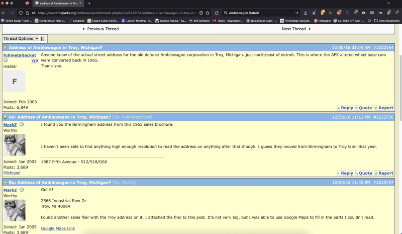This screenshot has height=234, width=402.
Task: Close the Address of Amblewagon tab
Action: (x=80, y=4)
